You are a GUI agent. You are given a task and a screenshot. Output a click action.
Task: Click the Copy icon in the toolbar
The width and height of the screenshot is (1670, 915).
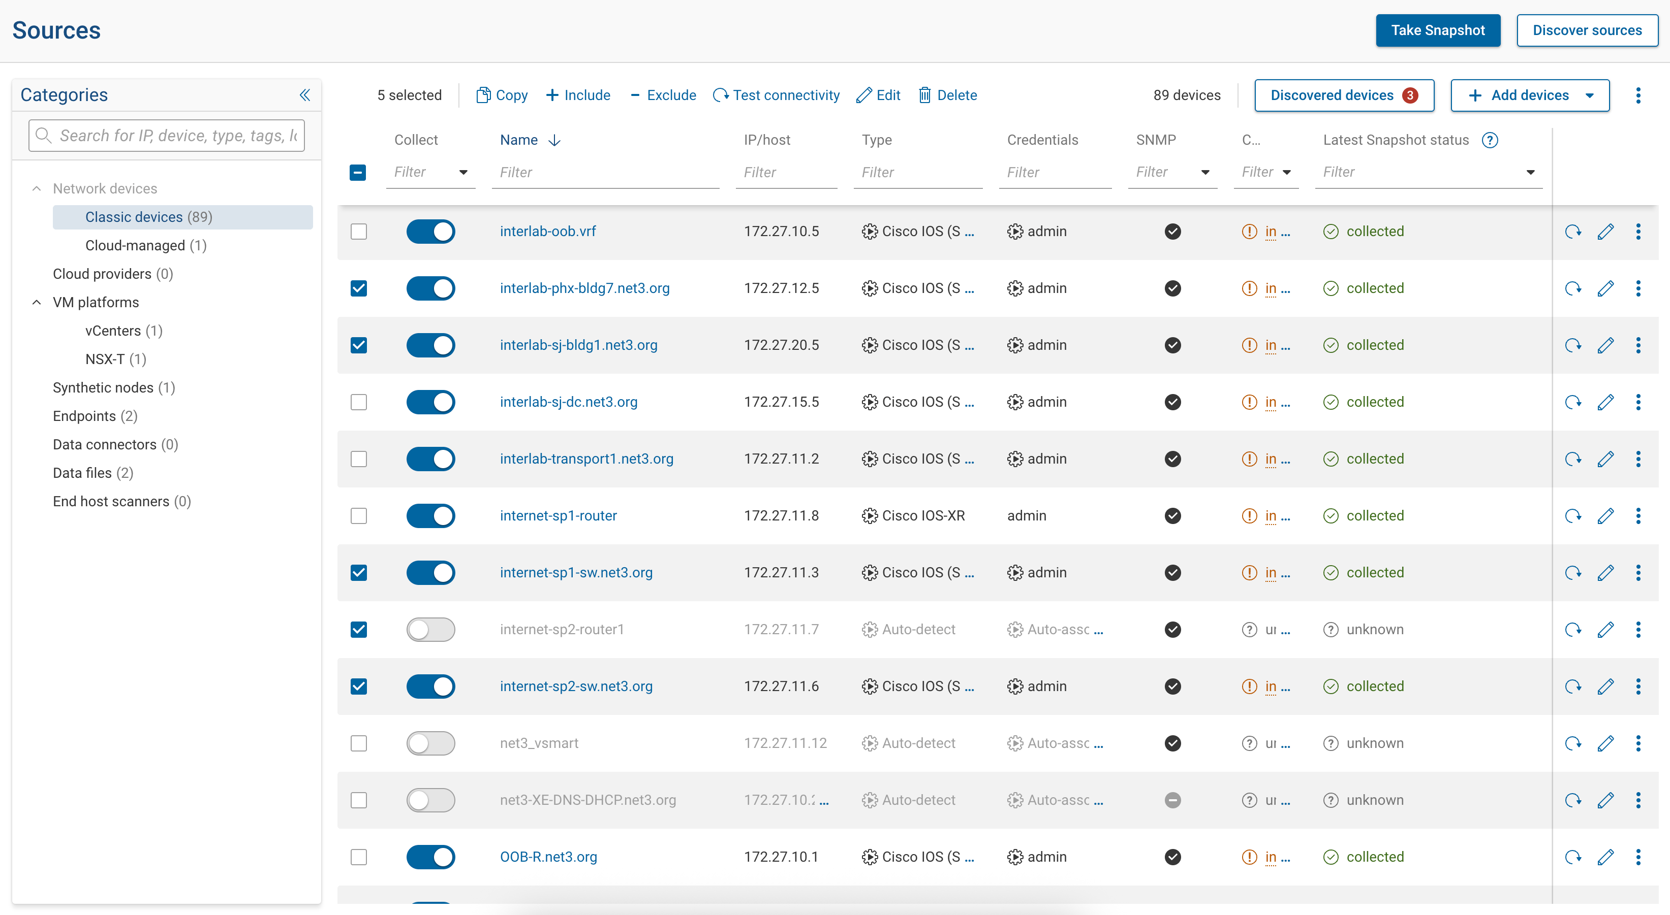(484, 94)
